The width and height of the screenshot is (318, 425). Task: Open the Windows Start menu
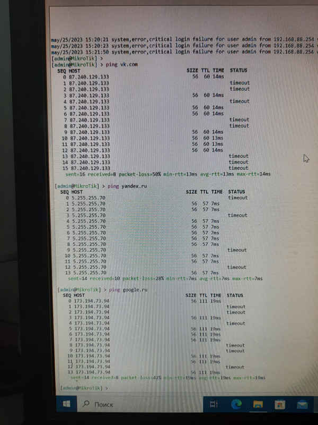tap(66, 404)
